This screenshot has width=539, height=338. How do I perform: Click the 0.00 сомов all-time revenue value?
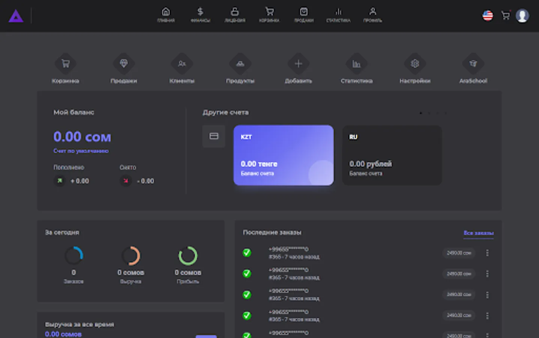coord(63,334)
